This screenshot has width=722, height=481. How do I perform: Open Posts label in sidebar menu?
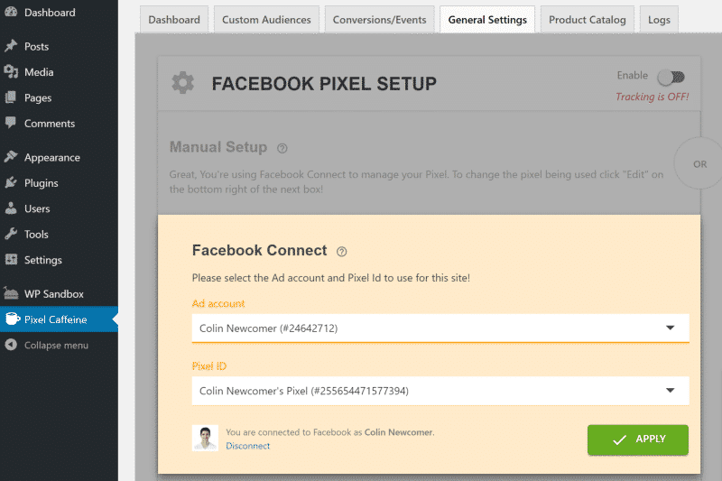coord(36,47)
